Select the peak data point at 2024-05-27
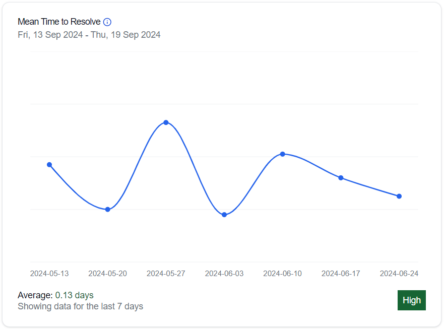 pyautogui.click(x=166, y=122)
